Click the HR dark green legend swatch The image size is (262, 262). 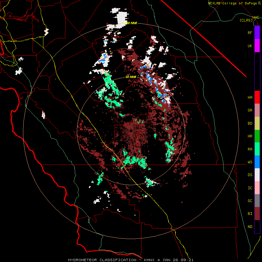pyautogui.click(x=257, y=136)
